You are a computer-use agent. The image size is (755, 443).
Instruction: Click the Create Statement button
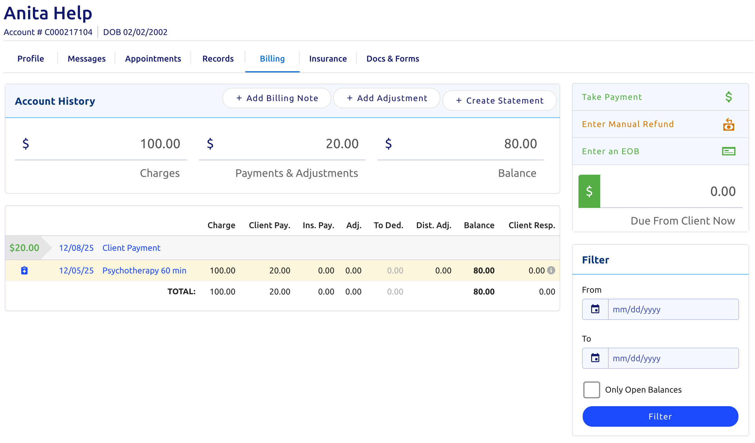pyautogui.click(x=499, y=100)
